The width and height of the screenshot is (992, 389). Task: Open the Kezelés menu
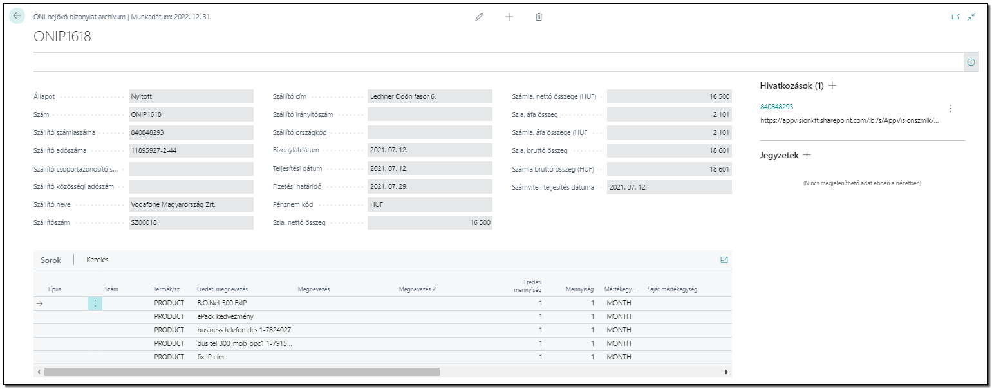[x=97, y=260]
